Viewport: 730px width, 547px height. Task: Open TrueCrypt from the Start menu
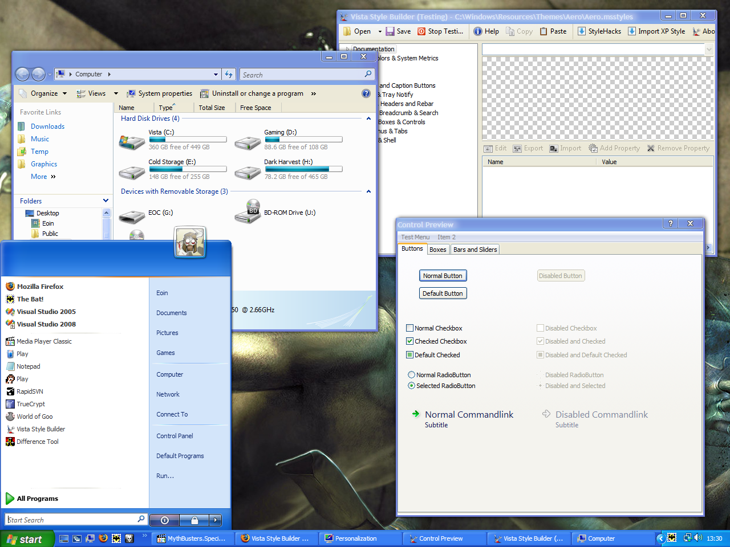25,404
